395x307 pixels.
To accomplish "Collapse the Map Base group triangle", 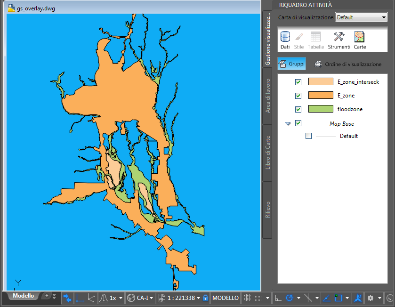I will tap(288, 124).
